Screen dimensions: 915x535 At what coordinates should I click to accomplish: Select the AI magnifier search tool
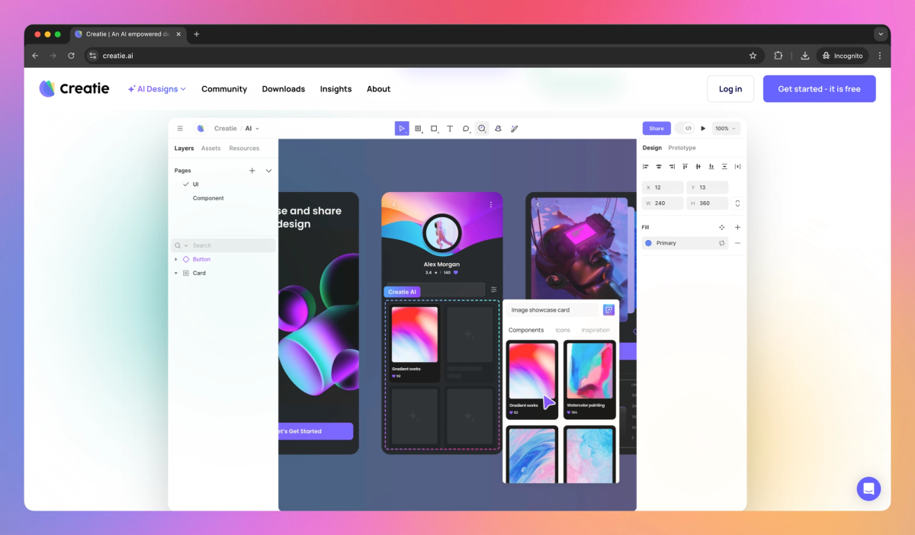pos(482,129)
